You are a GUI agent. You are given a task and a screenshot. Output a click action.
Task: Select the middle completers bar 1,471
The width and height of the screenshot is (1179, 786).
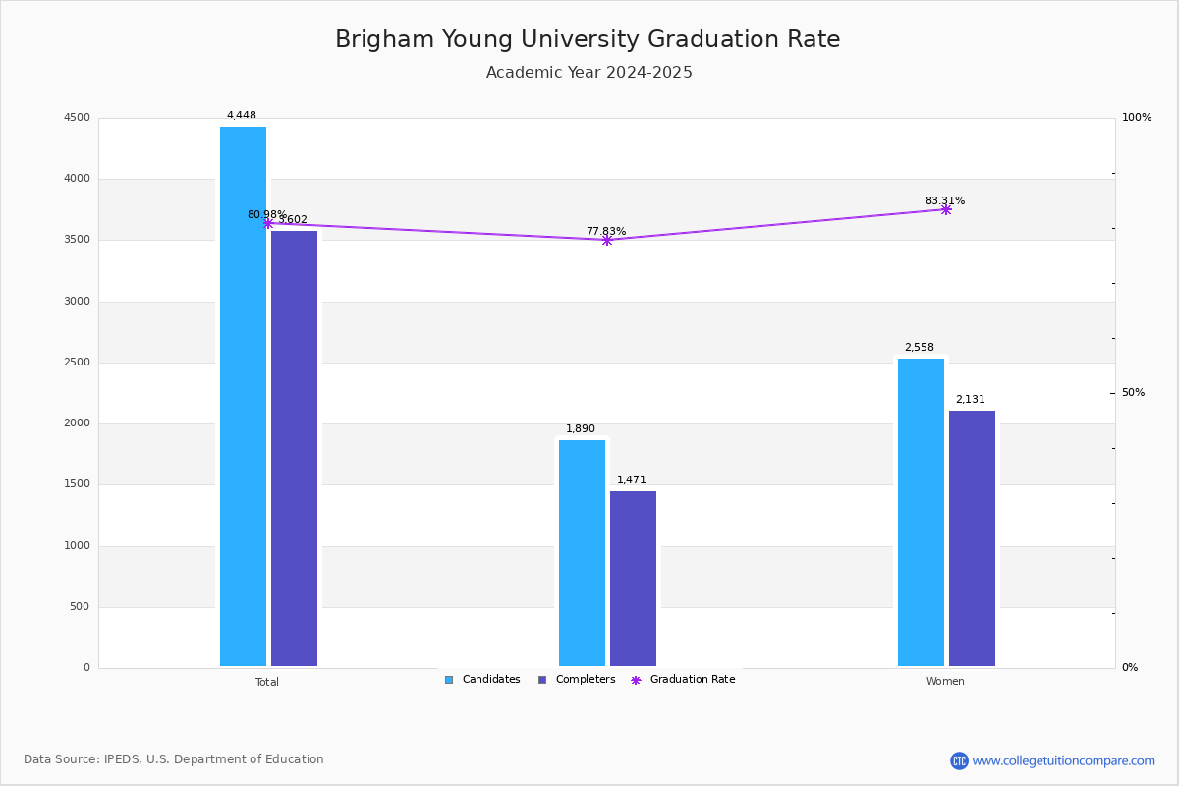(x=633, y=579)
